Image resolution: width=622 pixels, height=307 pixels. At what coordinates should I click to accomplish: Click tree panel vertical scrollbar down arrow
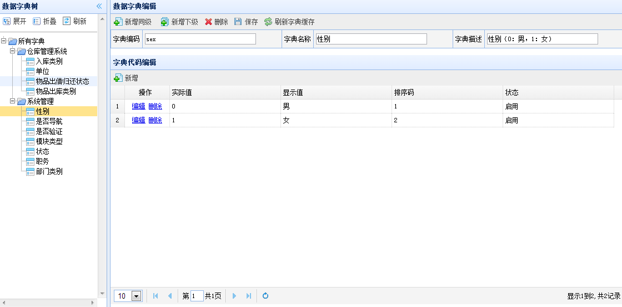pyautogui.click(x=102, y=294)
